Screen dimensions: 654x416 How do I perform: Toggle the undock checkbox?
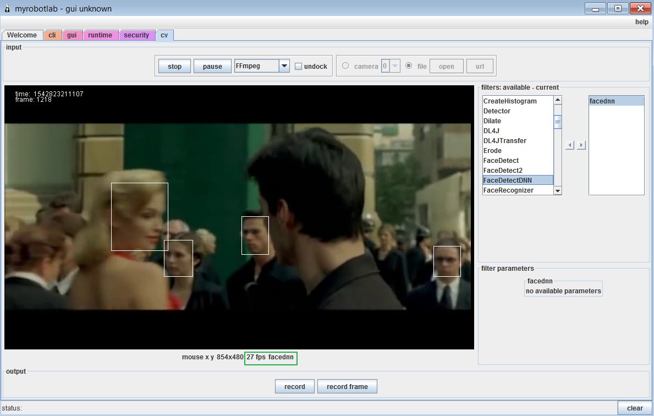tap(298, 67)
